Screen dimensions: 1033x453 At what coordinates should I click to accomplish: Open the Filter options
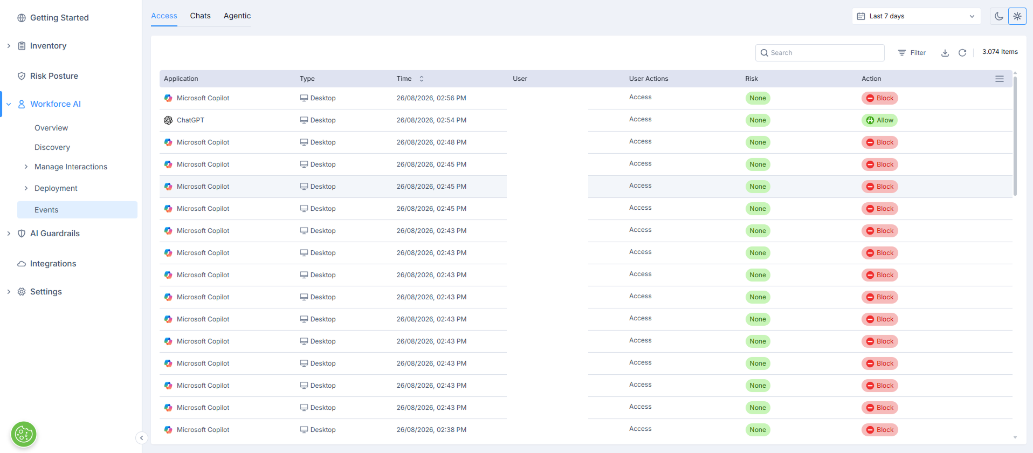pos(912,53)
